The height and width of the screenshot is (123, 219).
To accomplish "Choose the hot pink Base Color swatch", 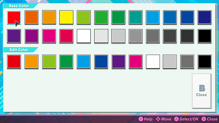I will pos(49,36).
